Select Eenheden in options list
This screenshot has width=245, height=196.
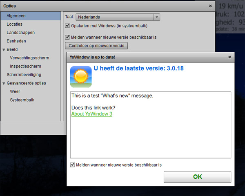16,41
